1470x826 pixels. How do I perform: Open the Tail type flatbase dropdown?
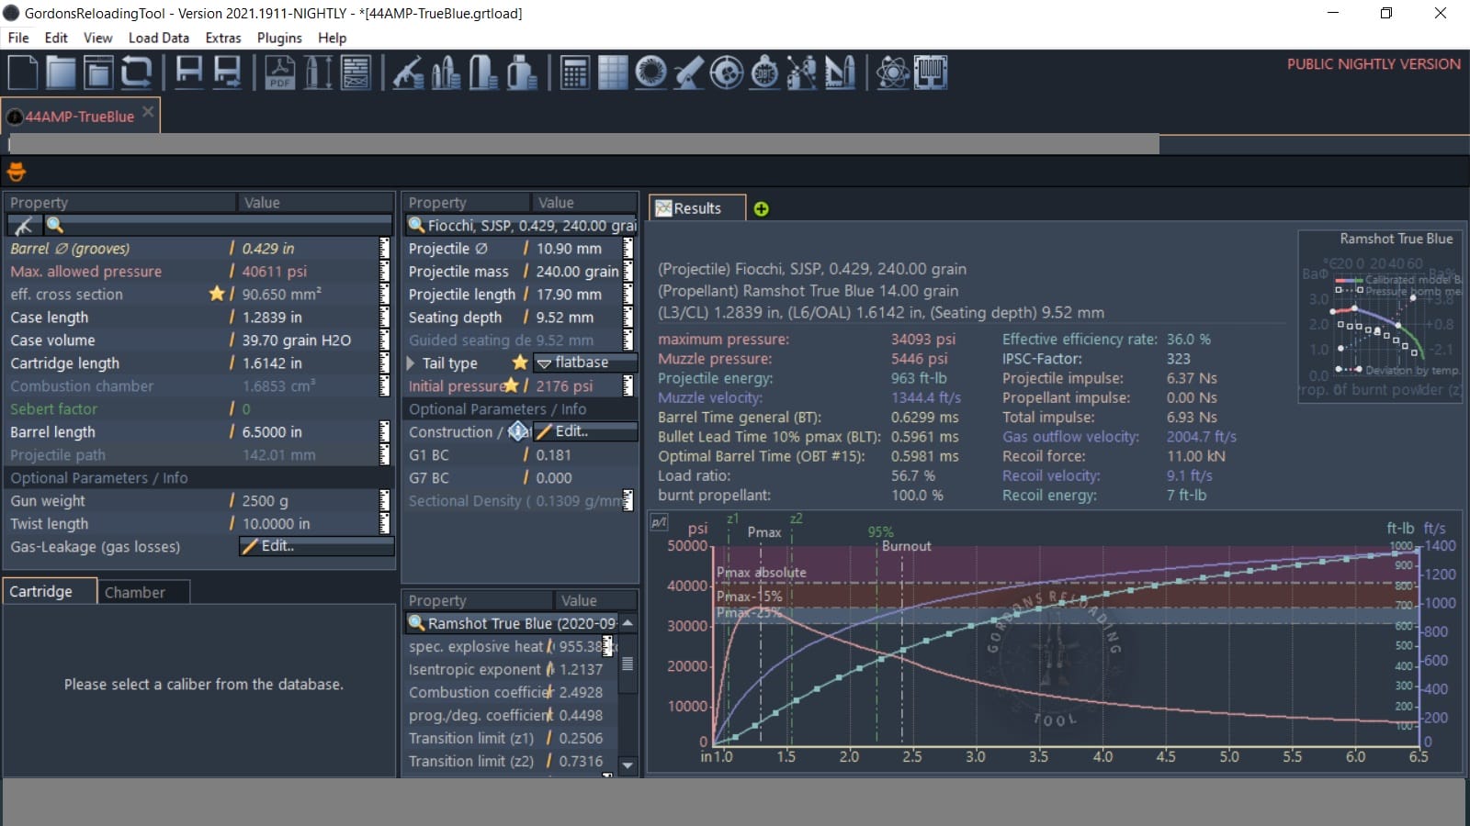tap(584, 363)
